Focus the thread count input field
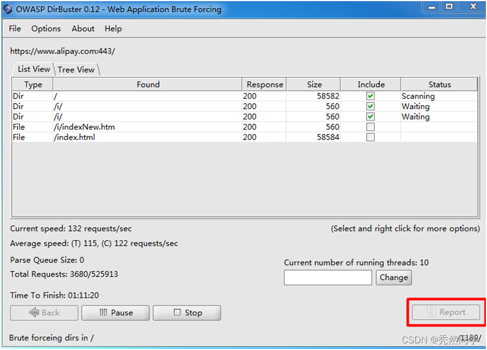487x350 pixels. pos(328,277)
